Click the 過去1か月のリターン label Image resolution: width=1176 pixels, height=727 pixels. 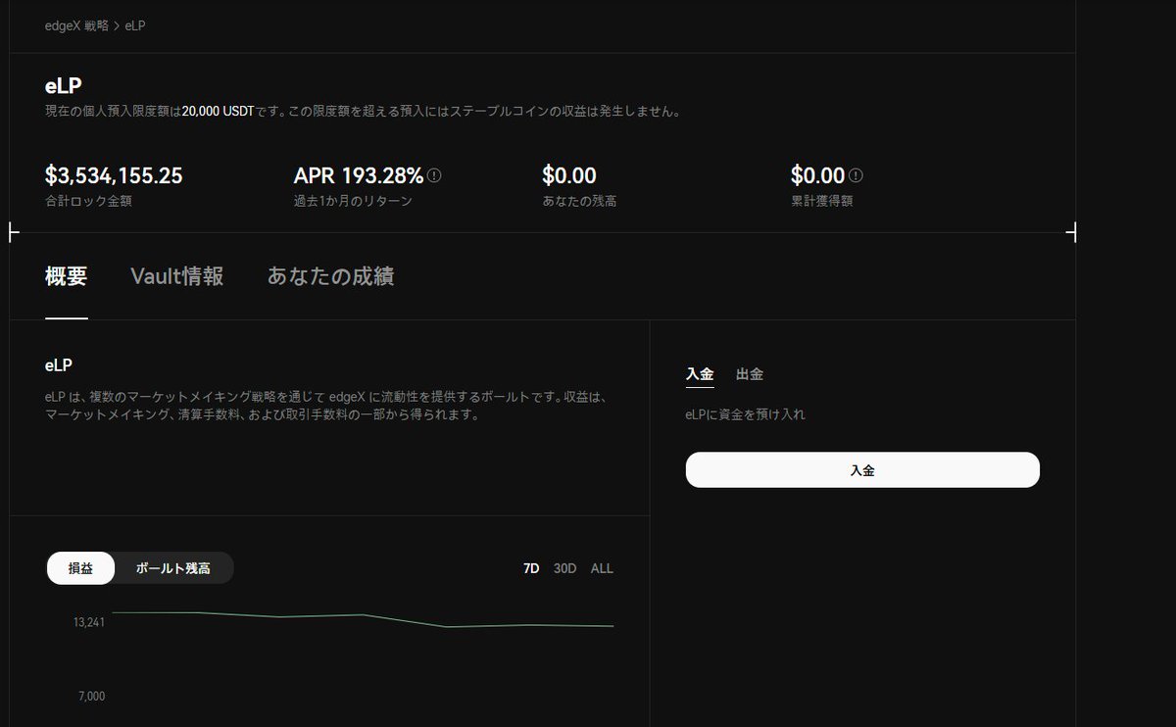353,201
